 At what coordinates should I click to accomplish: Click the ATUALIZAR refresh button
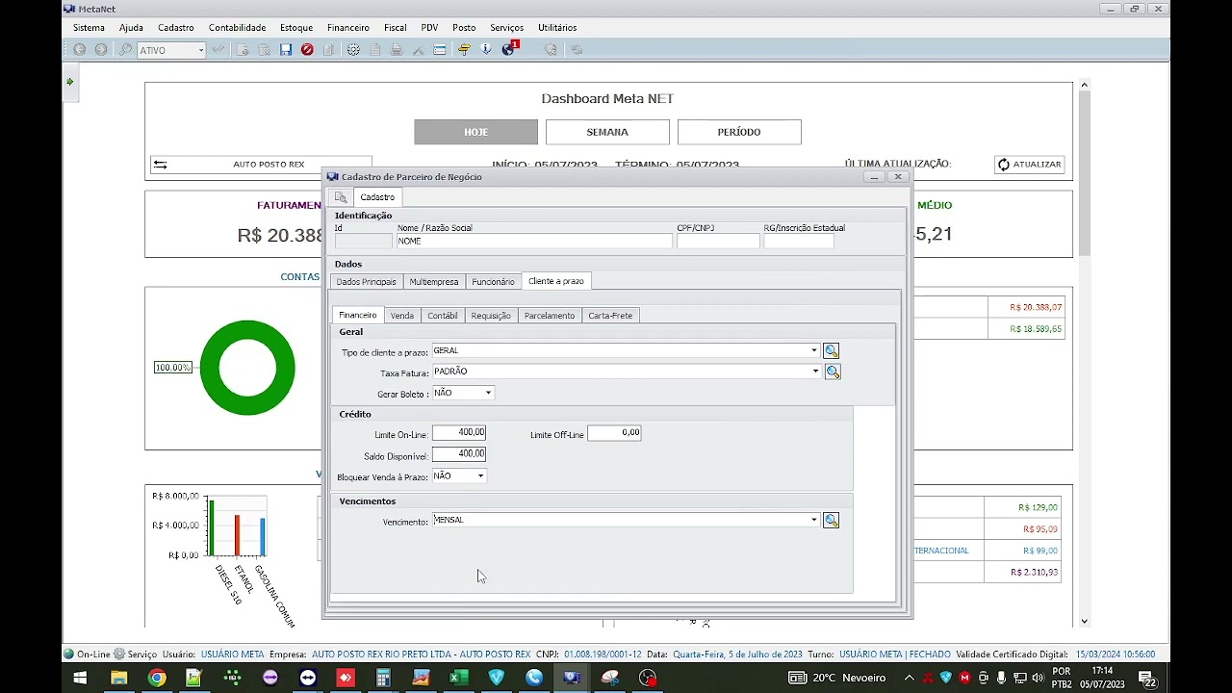coord(1029,165)
